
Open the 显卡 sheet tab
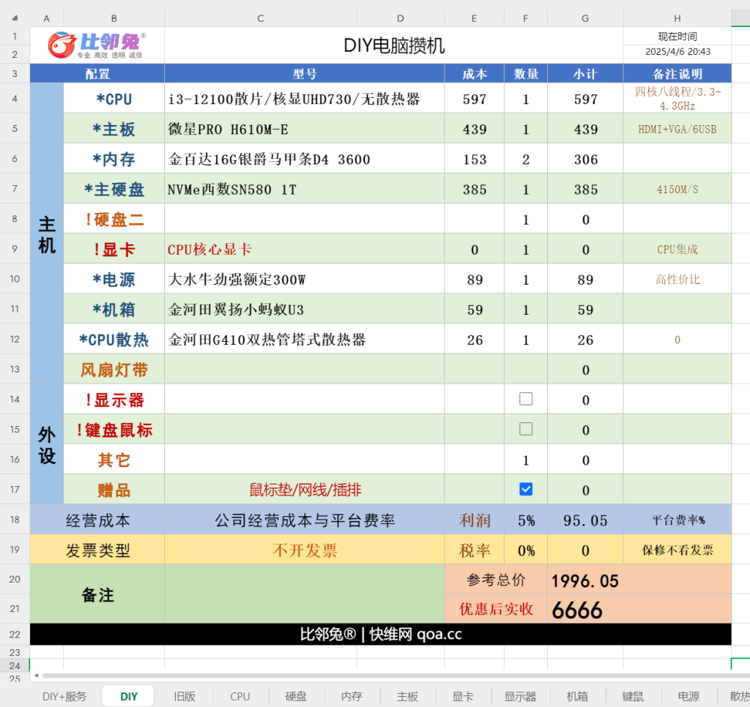(x=463, y=697)
